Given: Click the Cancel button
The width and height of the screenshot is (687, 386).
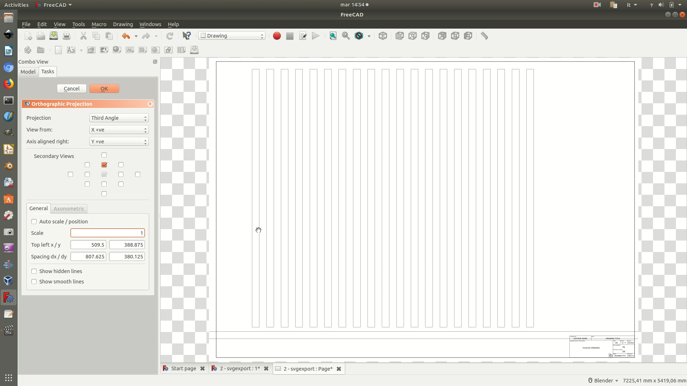Looking at the screenshot, I should [x=72, y=89].
